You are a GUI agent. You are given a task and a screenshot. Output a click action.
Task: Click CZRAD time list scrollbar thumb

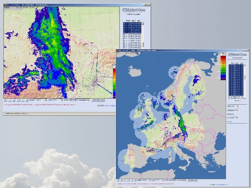(143, 45)
